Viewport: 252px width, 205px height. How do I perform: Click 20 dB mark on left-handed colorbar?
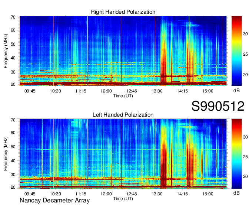(x=245, y=176)
